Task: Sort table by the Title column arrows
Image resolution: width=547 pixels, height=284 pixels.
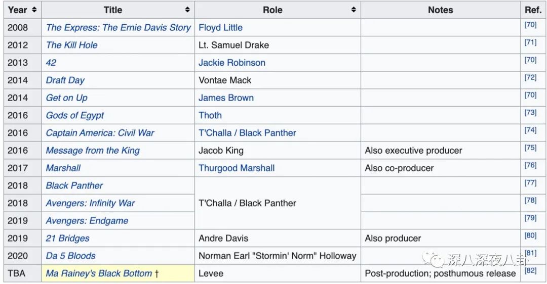Action: [187, 10]
